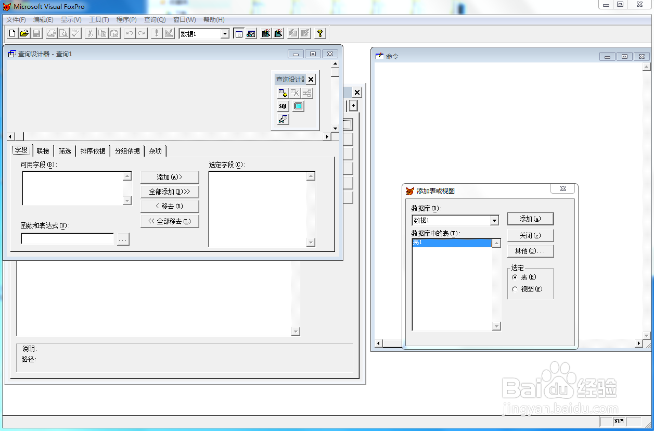Click the 选定字段 list up scroll arrow
The height and width of the screenshot is (431, 654).
[x=311, y=176]
